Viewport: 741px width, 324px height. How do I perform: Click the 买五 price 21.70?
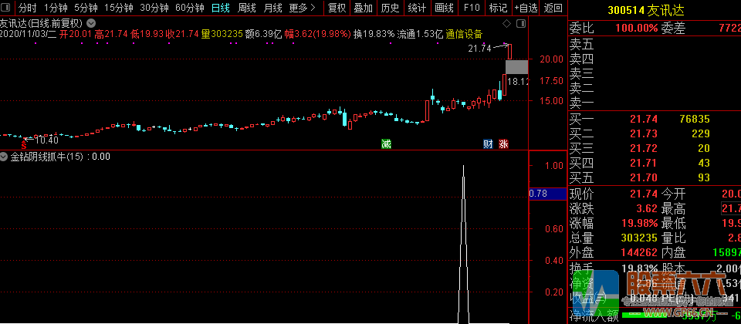click(x=644, y=177)
